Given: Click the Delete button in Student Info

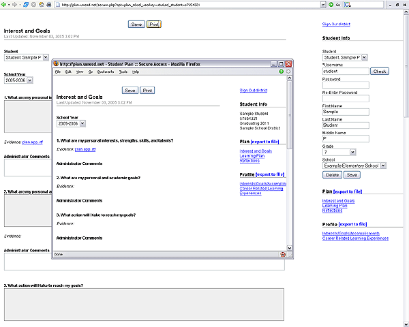Looking at the screenshot, I should click(333, 174).
